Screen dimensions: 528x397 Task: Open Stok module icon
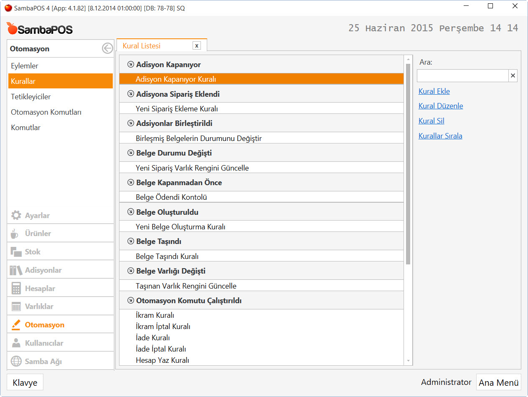click(16, 252)
